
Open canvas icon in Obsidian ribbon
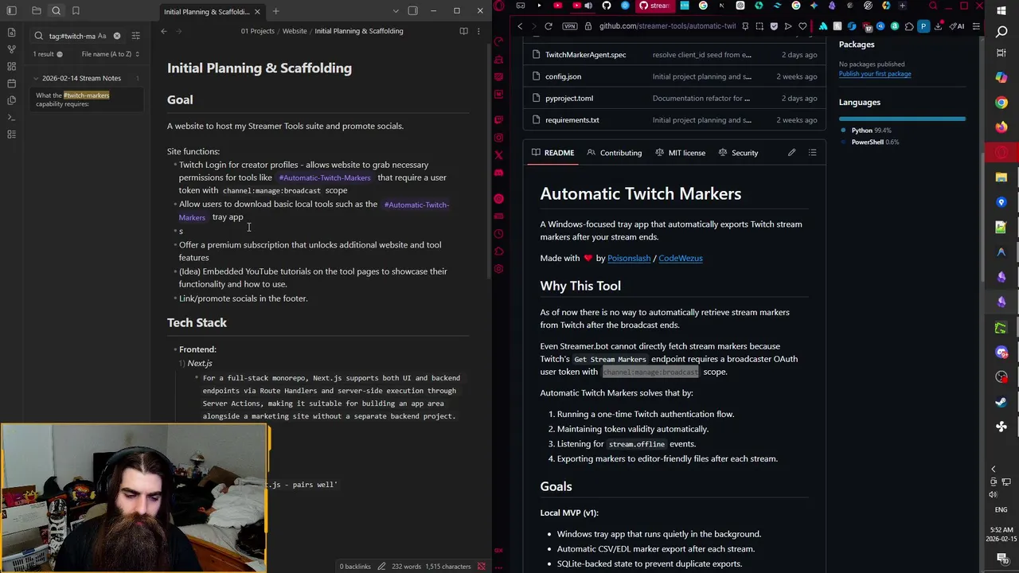[x=11, y=66]
